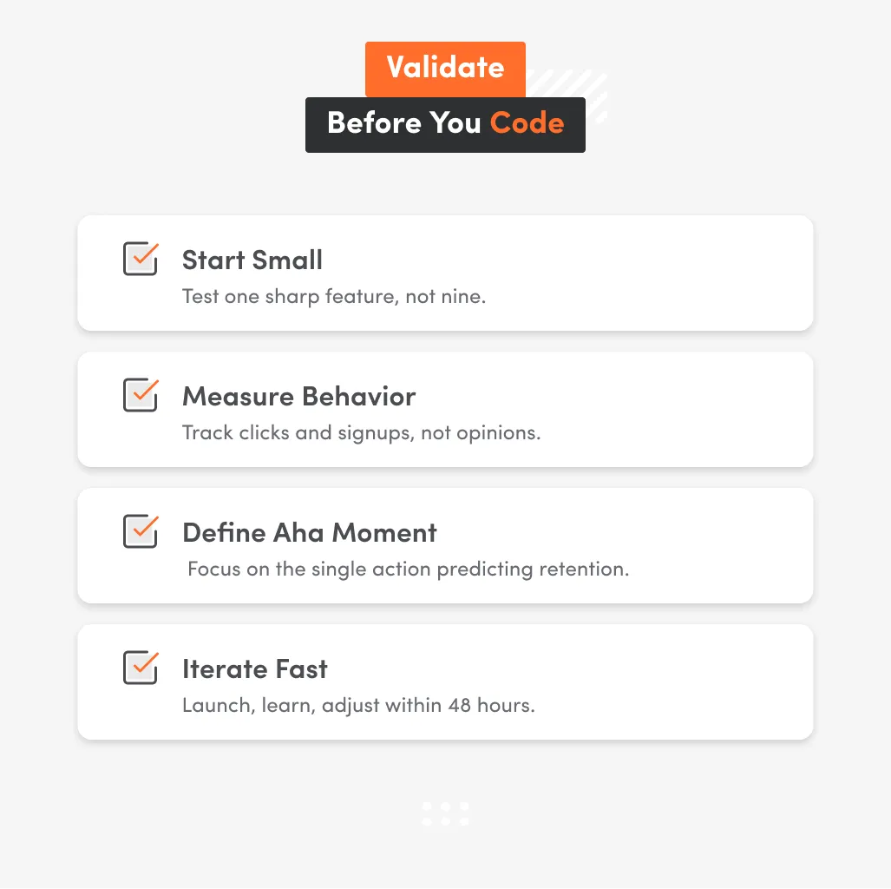This screenshot has width=891, height=889.
Task: Click "Test one sharp feature, not nine."
Action: point(334,297)
